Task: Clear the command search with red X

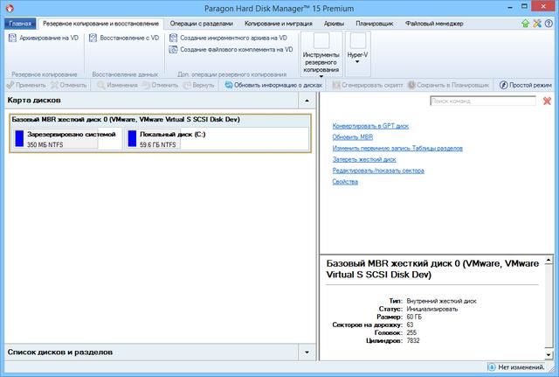Action: tap(548, 102)
